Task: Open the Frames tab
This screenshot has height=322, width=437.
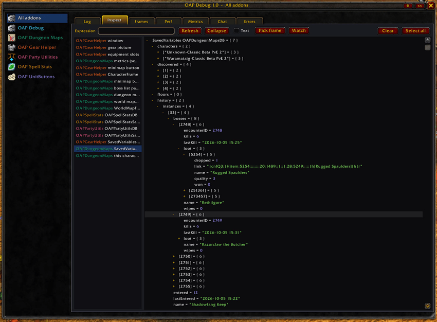Action: pyautogui.click(x=141, y=21)
